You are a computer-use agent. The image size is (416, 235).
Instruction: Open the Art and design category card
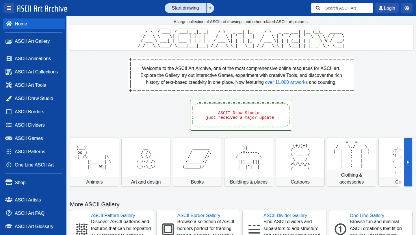click(146, 162)
